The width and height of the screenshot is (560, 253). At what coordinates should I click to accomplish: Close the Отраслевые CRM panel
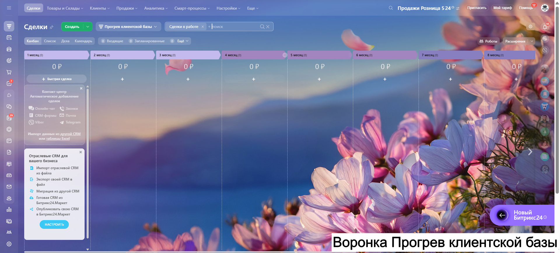(x=81, y=152)
